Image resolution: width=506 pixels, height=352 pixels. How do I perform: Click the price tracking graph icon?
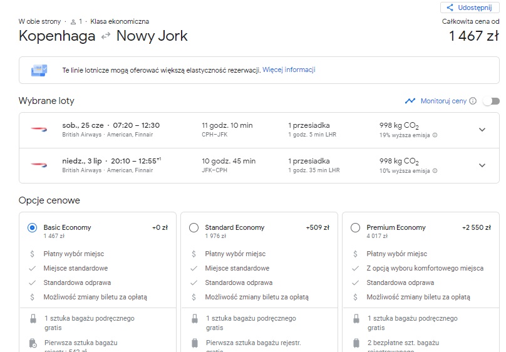[x=410, y=101]
